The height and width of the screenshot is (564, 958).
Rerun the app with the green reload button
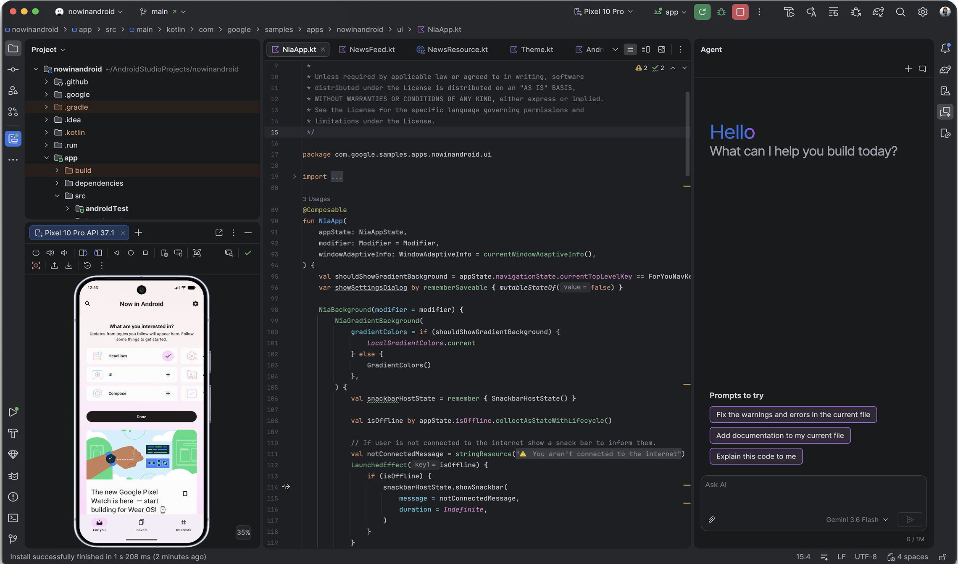click(702, 12)
